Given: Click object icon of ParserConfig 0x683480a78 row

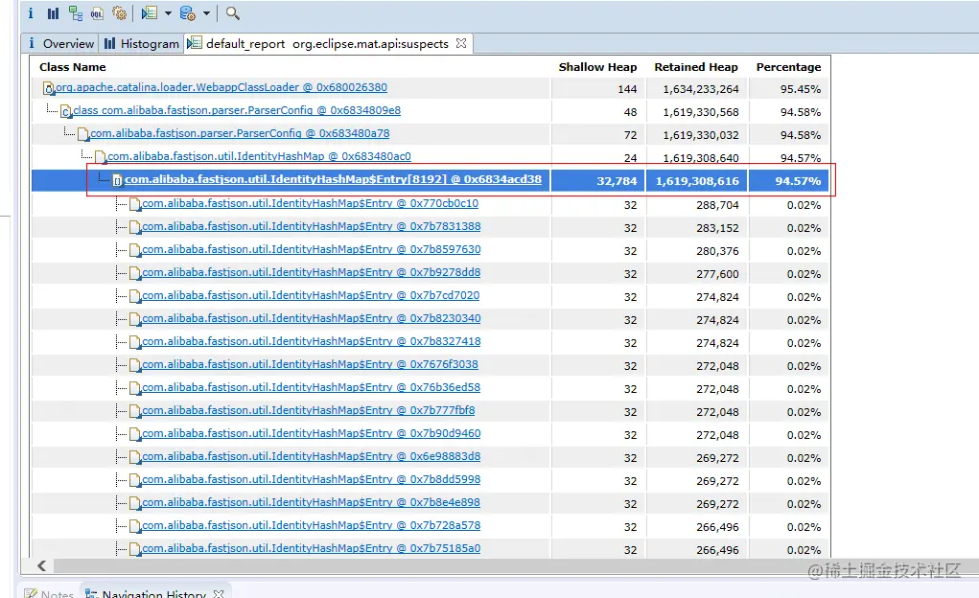Looking at the screenshot, I should (x=83, y=135).
